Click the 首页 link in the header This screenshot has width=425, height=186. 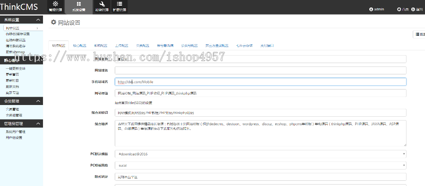(406, 9)
